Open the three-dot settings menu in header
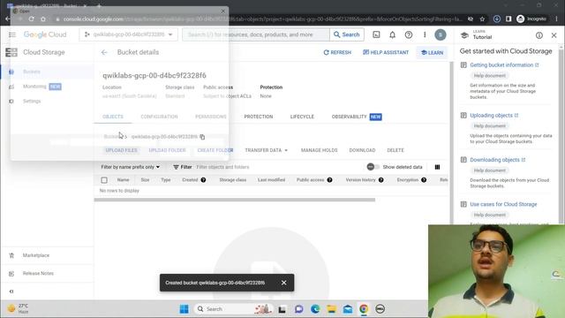 pos(425,34)
